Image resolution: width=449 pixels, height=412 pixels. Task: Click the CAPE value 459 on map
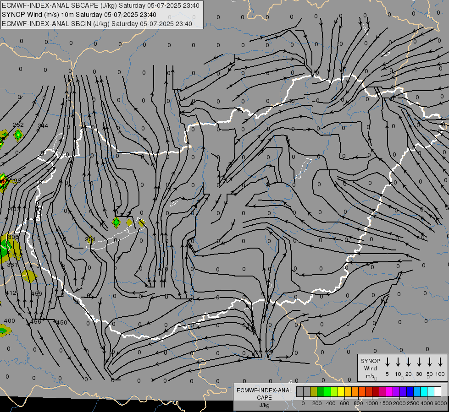(x=37, y=293)
